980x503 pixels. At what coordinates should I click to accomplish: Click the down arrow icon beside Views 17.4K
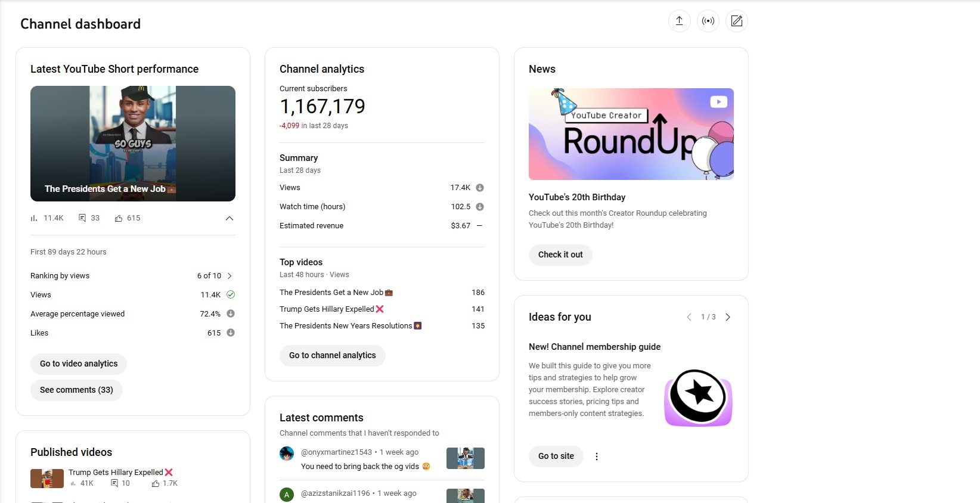pos(480,188)
